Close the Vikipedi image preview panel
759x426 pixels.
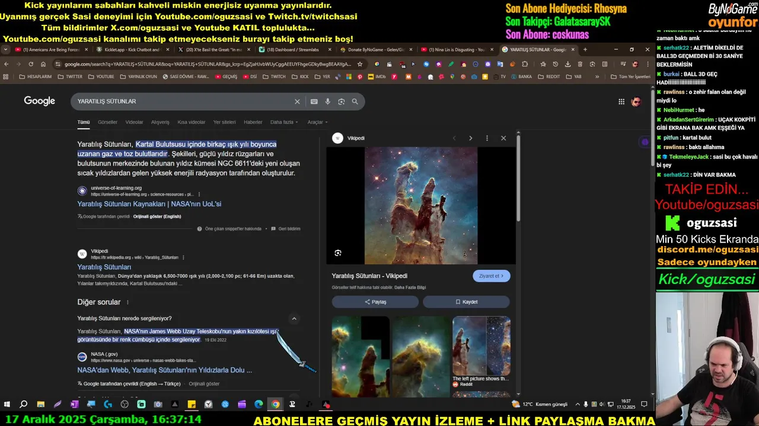[x=503, y=138]
